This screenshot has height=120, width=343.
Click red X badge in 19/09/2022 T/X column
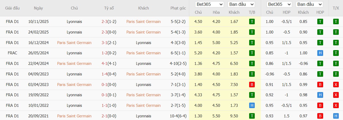coord(336,95)
